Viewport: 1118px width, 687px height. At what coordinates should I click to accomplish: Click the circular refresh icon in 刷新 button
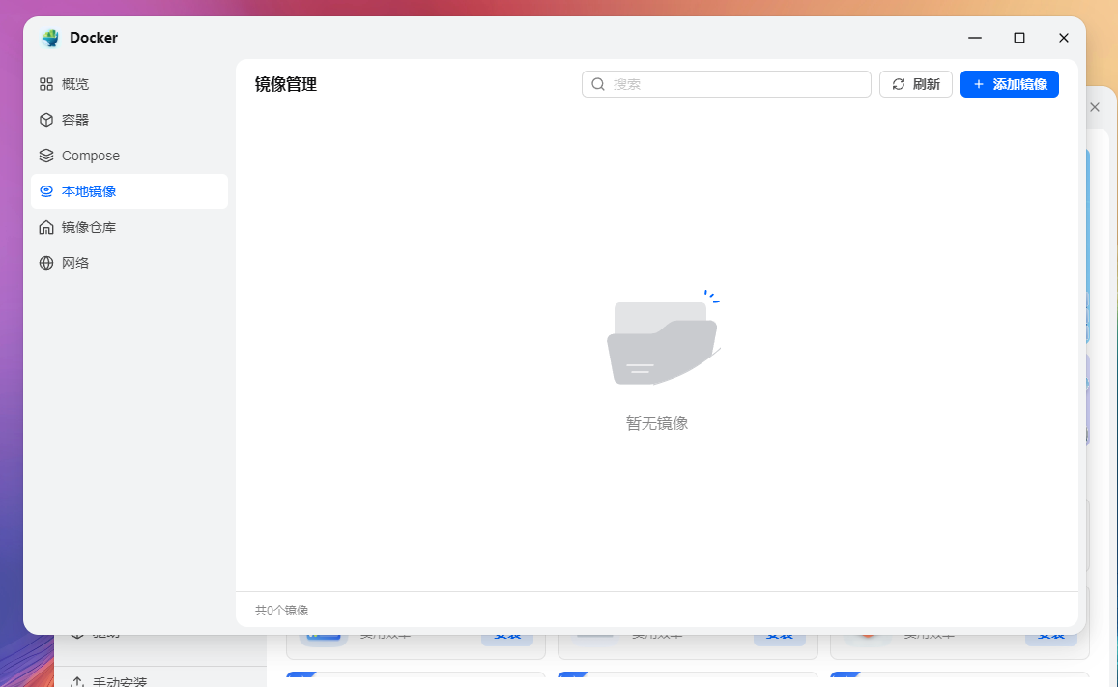(x=898, y=84)
